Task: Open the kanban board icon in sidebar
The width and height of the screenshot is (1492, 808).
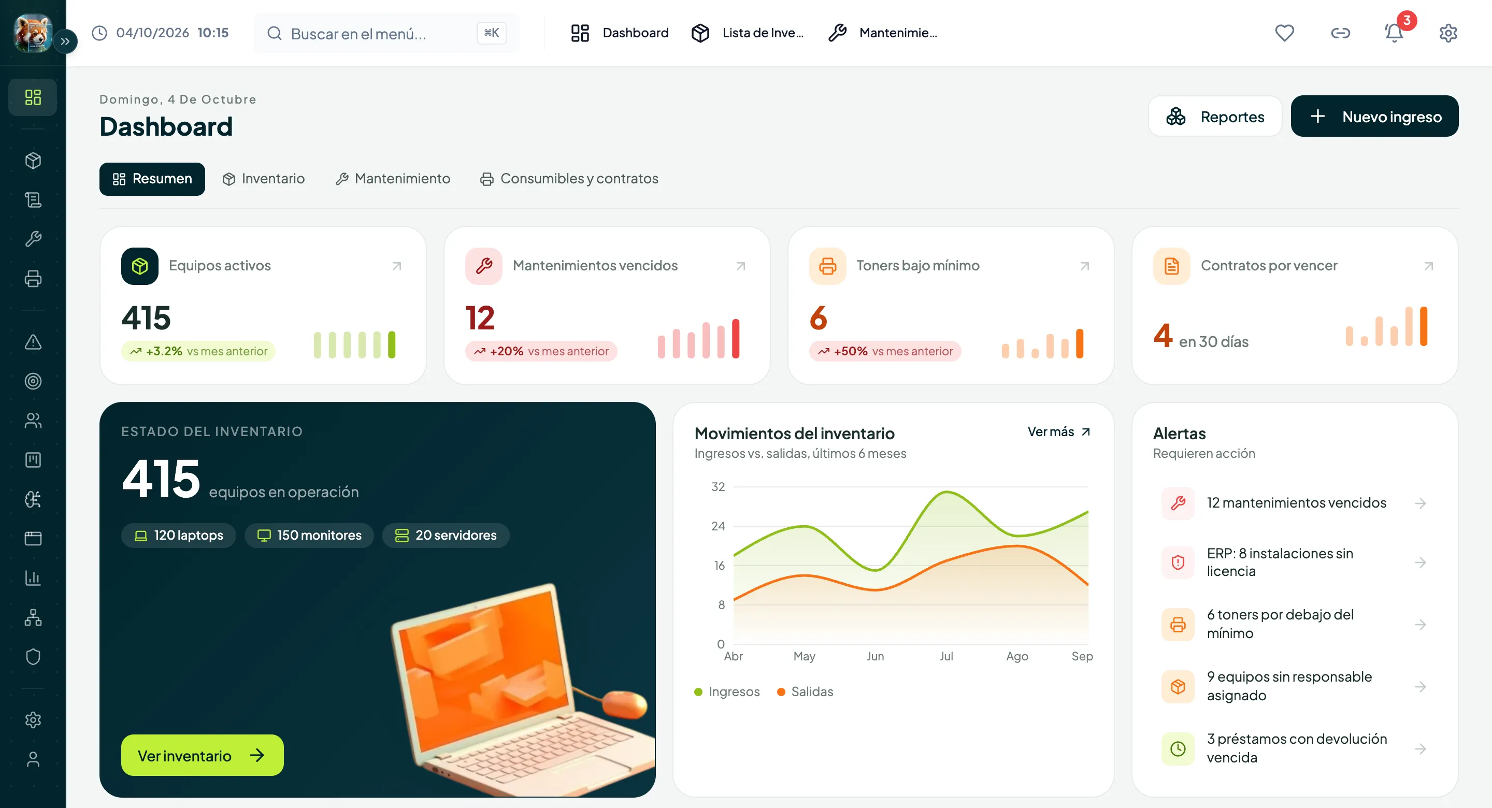Action: (33, 460)
